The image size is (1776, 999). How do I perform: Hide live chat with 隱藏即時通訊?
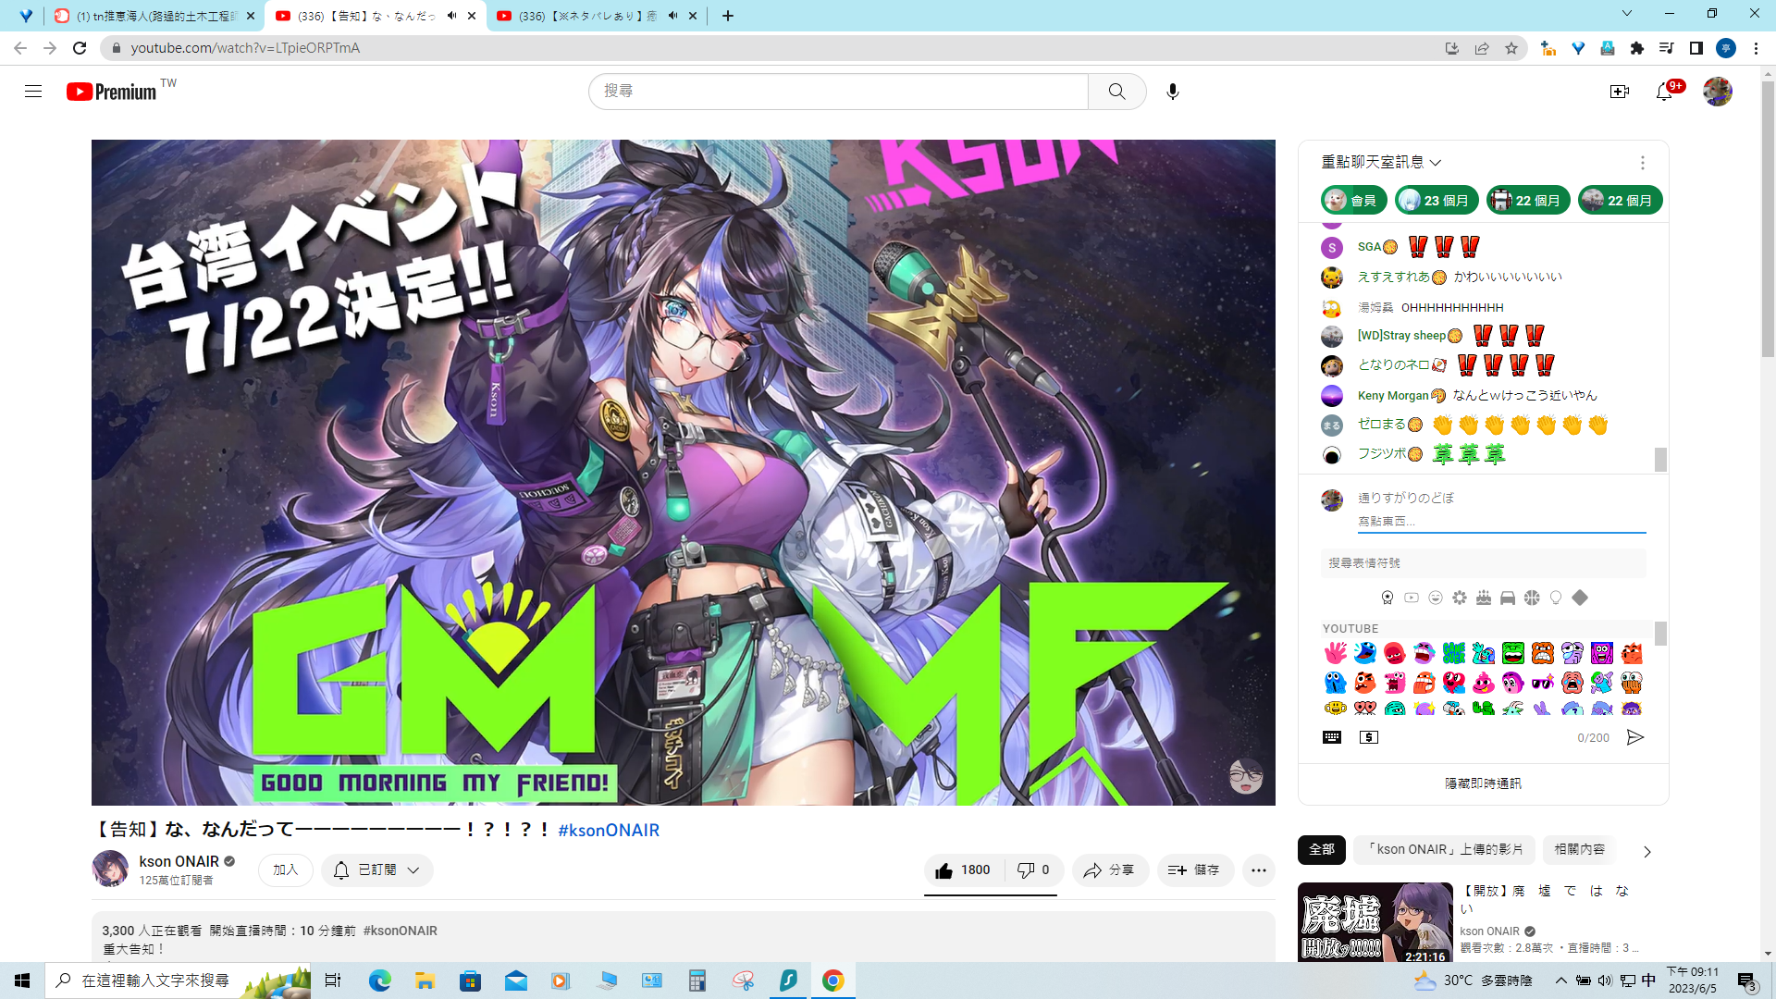coord(1483,783)
